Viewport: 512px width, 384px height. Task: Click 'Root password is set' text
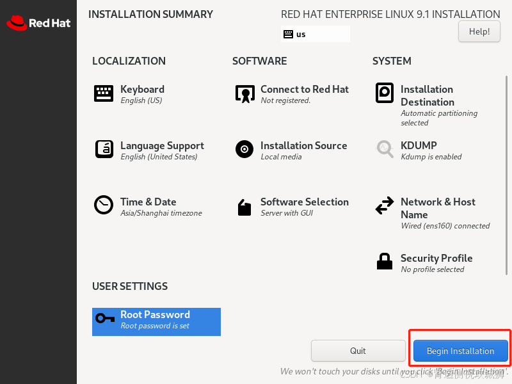click(x=155, y=326)
